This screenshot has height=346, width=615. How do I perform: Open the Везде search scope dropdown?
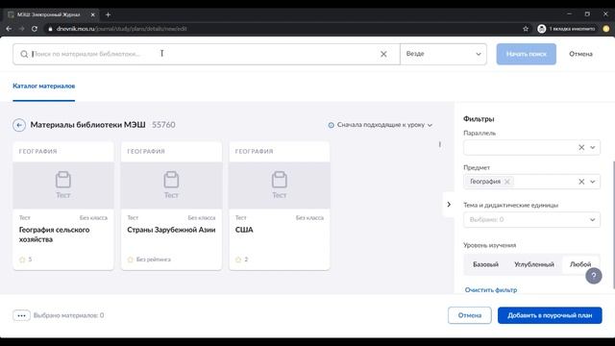[x=443, y=54]
